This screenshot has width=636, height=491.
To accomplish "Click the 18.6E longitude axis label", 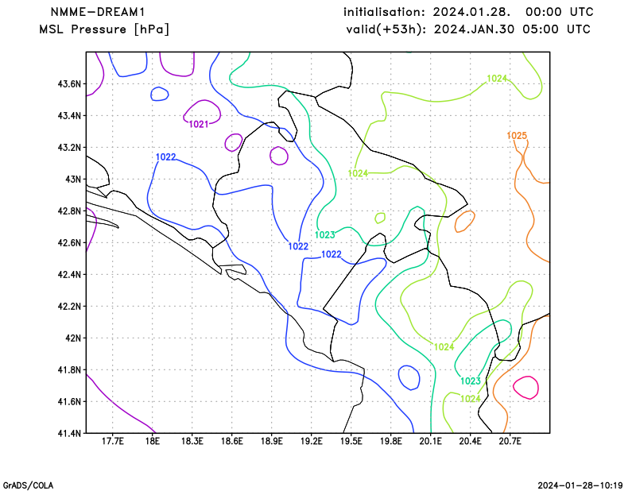I will (x=231, y=441).
